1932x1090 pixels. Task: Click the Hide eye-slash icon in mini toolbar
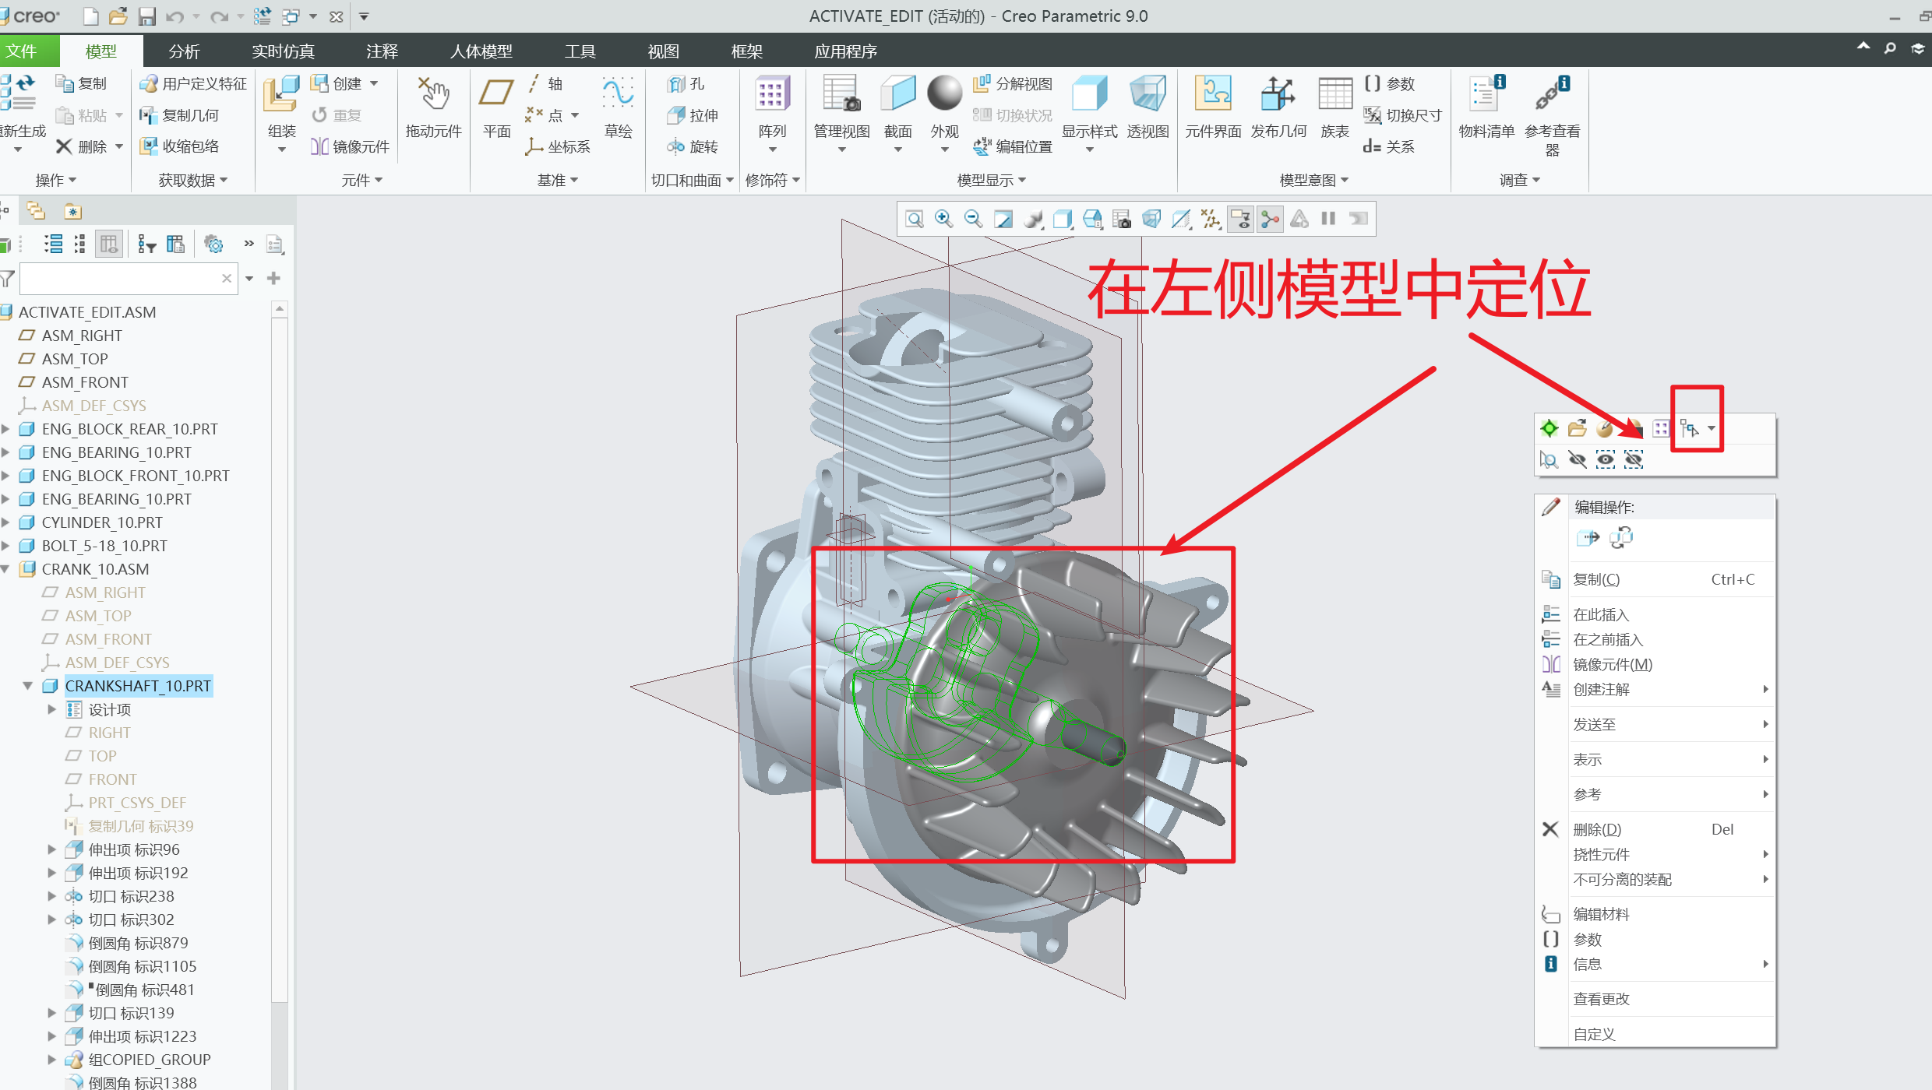pos(1578,459)
